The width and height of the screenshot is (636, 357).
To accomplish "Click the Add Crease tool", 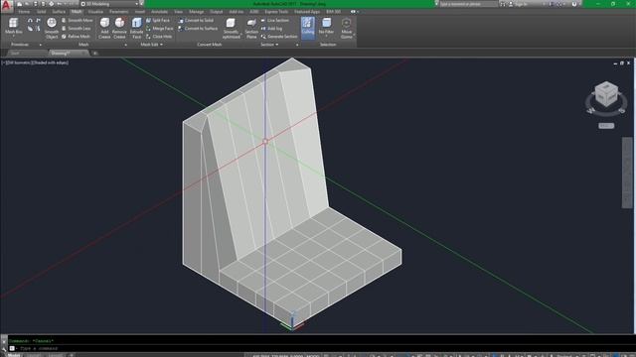I will 104,29.
